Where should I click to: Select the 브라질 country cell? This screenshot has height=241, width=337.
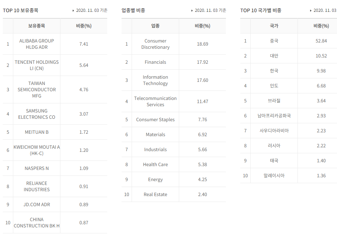click(274, 101)
